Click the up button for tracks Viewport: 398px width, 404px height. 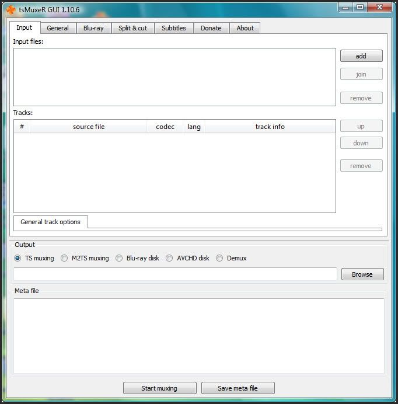coord(361,126)
